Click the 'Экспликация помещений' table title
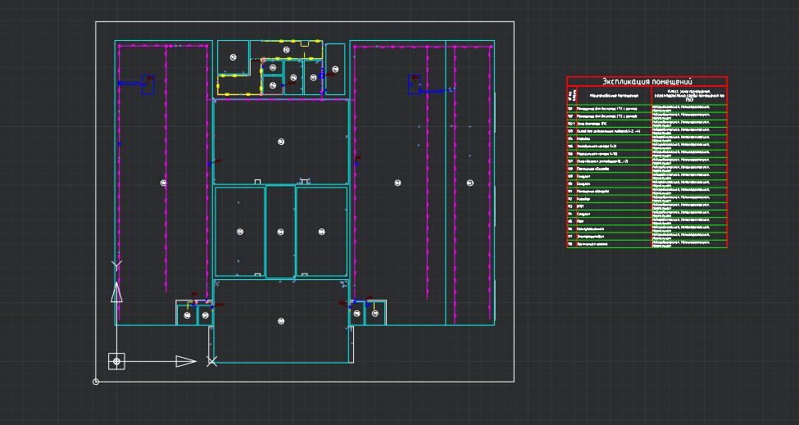The height and width of the screenshot is (425, 799). [647, 82]
